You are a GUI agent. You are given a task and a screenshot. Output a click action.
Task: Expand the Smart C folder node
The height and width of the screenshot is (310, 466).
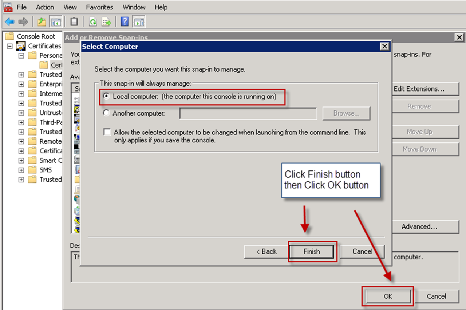pos(21,161)
